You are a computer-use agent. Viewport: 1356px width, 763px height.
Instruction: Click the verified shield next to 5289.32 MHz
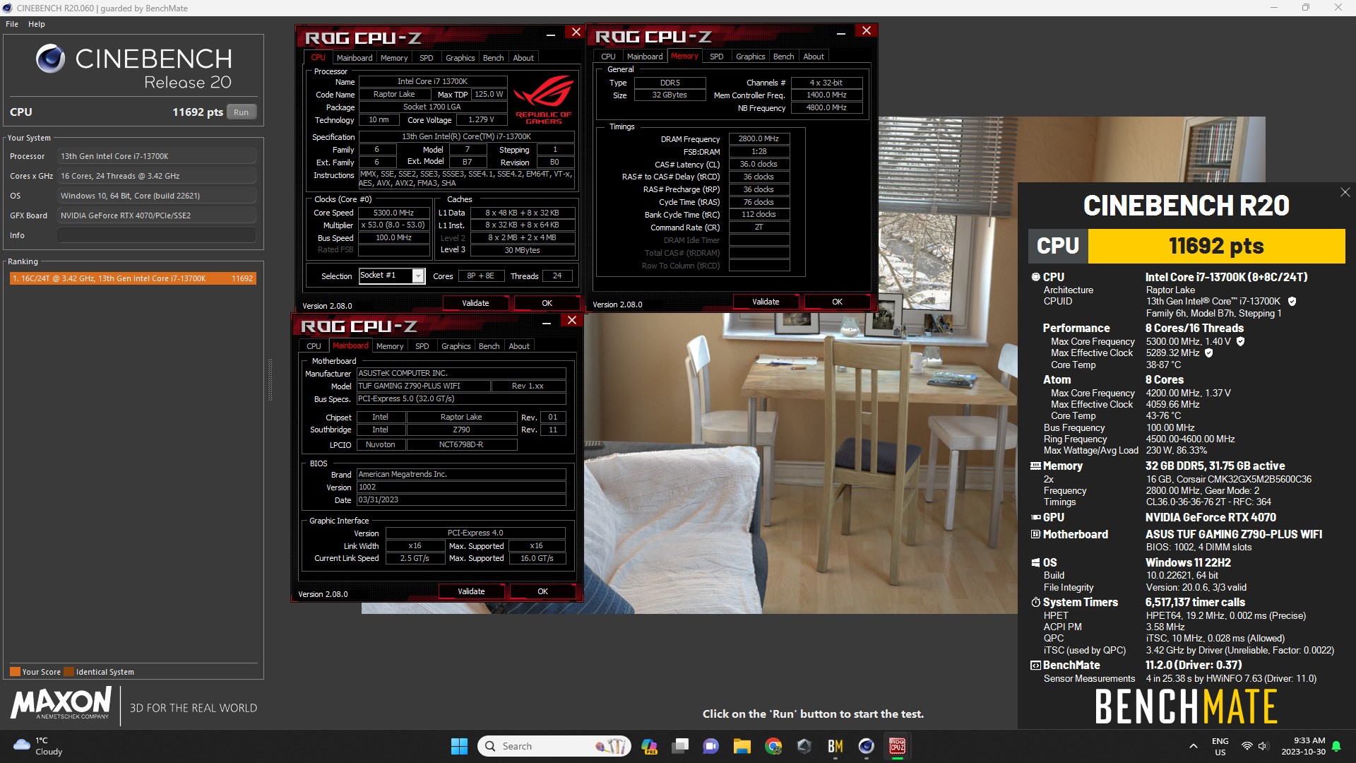(x=1208, y=353)
